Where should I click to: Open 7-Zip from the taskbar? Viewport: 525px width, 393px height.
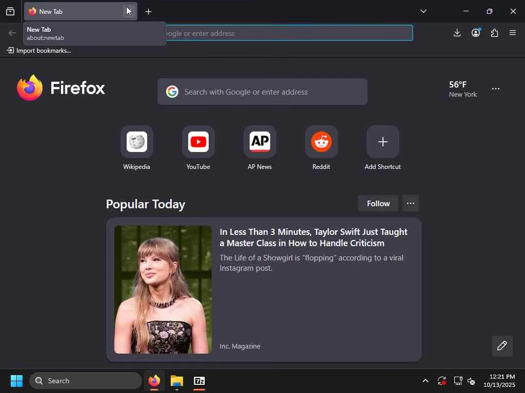[x=199, y=381]
